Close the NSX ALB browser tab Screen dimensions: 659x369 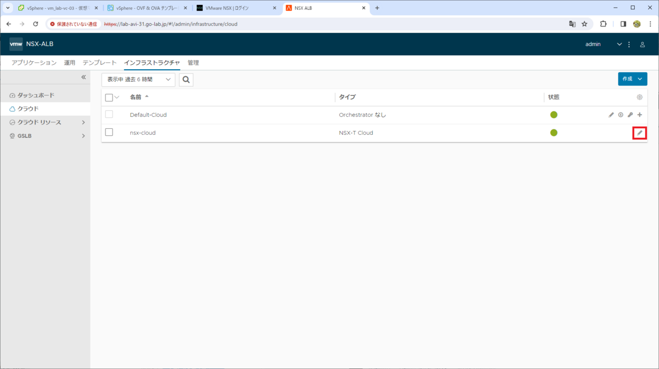pyautogui.click(x=364, y=8)
